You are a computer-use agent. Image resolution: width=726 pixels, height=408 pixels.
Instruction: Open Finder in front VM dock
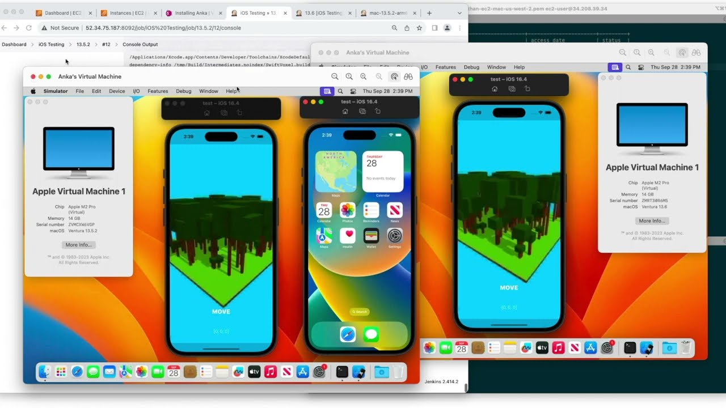[44, 372]
